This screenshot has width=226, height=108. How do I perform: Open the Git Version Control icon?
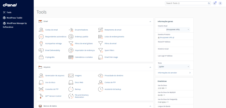(41, 96)
